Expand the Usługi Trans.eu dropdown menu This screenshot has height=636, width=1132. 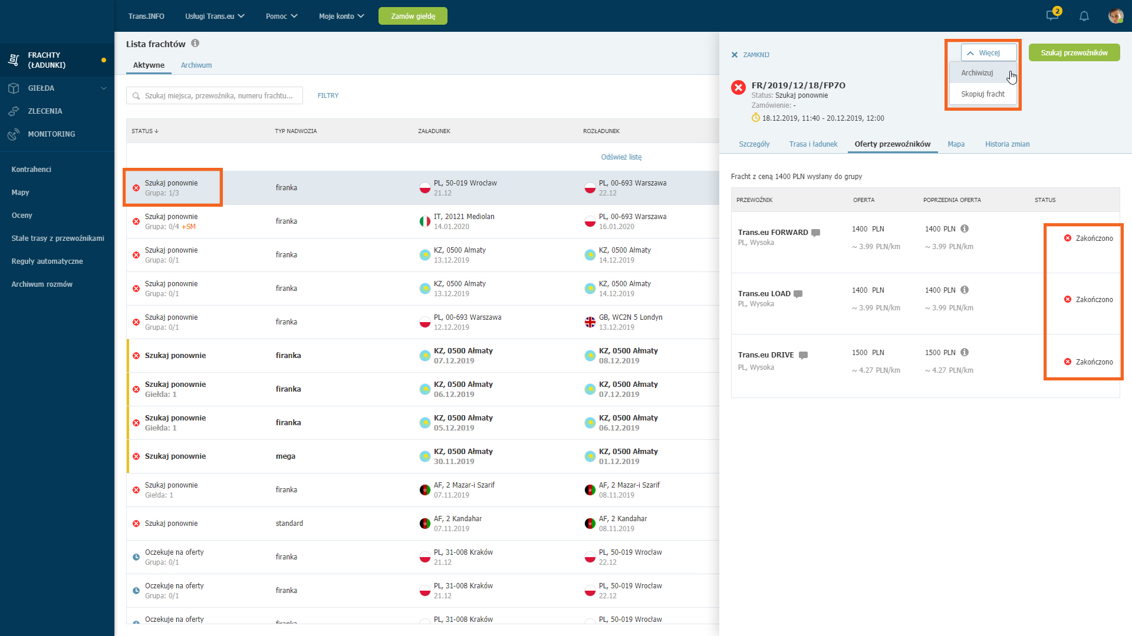[x=215, y=16]
